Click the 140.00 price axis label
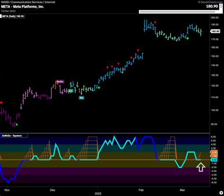 215,65
